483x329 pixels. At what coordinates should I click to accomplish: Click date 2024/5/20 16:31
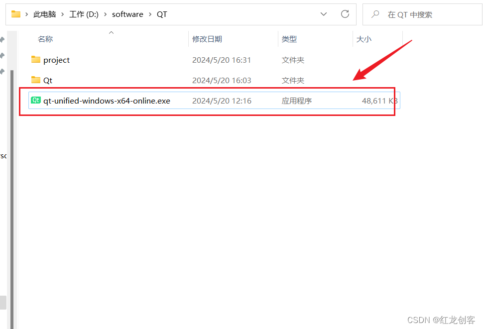click(x=222, y=60)
